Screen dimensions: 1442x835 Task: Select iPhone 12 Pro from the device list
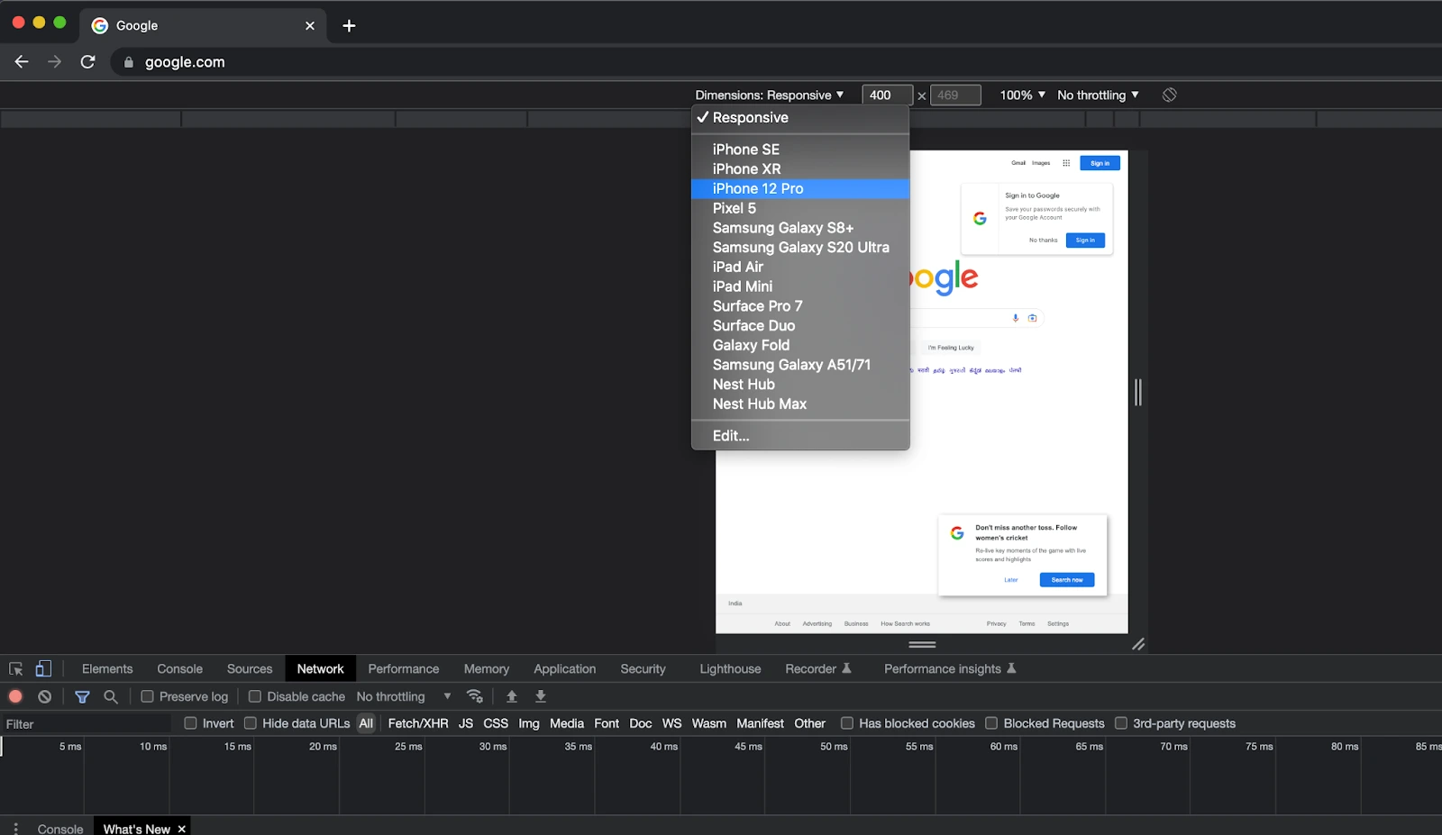(757, 188)
